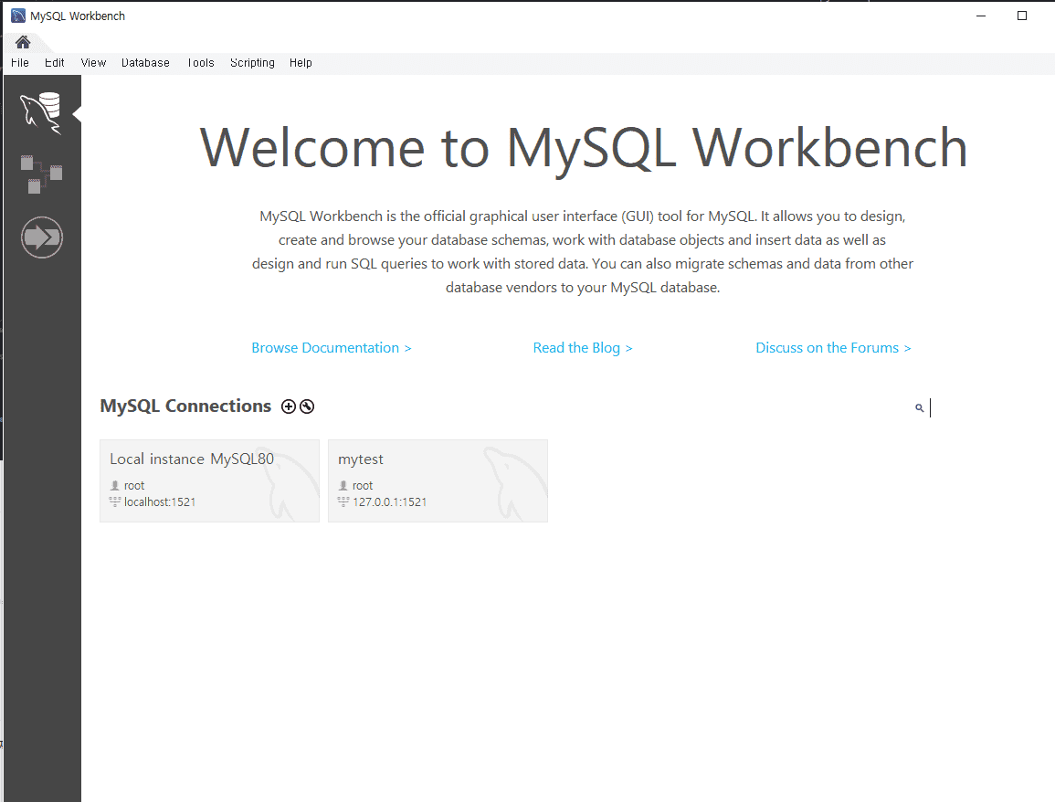The height and width of the screenshot is (802, 1055).
Task: Open Manage Connections wrench icon
Action: (307, 406)
